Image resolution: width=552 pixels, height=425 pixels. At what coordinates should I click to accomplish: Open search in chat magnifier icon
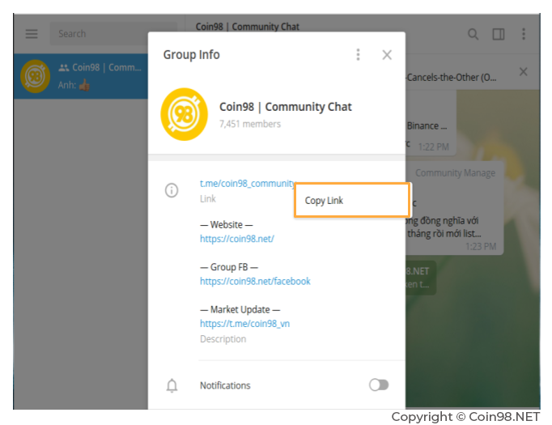473,34
